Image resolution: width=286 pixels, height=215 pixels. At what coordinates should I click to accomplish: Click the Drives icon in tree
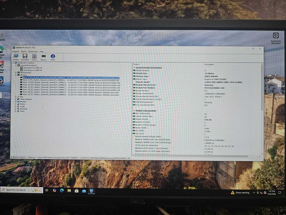pyautogui.click(x=18, y=104)
